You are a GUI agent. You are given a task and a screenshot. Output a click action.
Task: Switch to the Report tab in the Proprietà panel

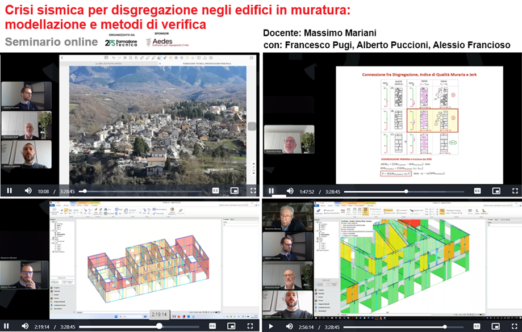pyautogui.click(x=231, y=218)
